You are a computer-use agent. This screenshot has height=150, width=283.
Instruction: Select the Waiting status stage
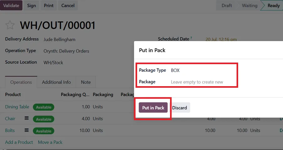coord(250,5)
